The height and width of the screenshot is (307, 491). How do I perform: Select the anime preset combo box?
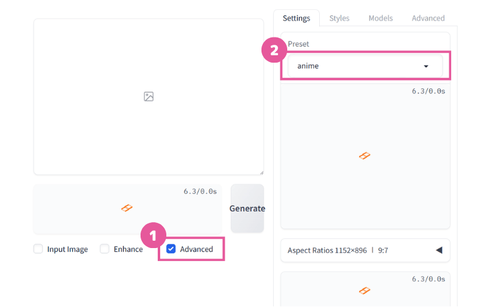[365, 66]
